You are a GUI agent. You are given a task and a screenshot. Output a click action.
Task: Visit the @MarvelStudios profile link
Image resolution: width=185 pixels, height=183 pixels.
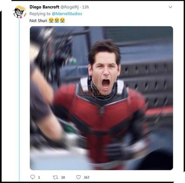(x=67, y=14)
